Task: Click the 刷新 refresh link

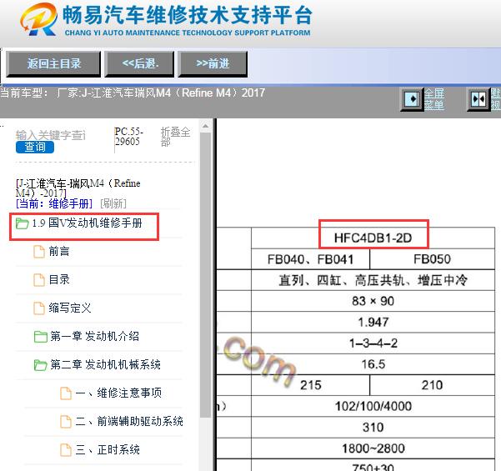Action: tap(113, 203)
